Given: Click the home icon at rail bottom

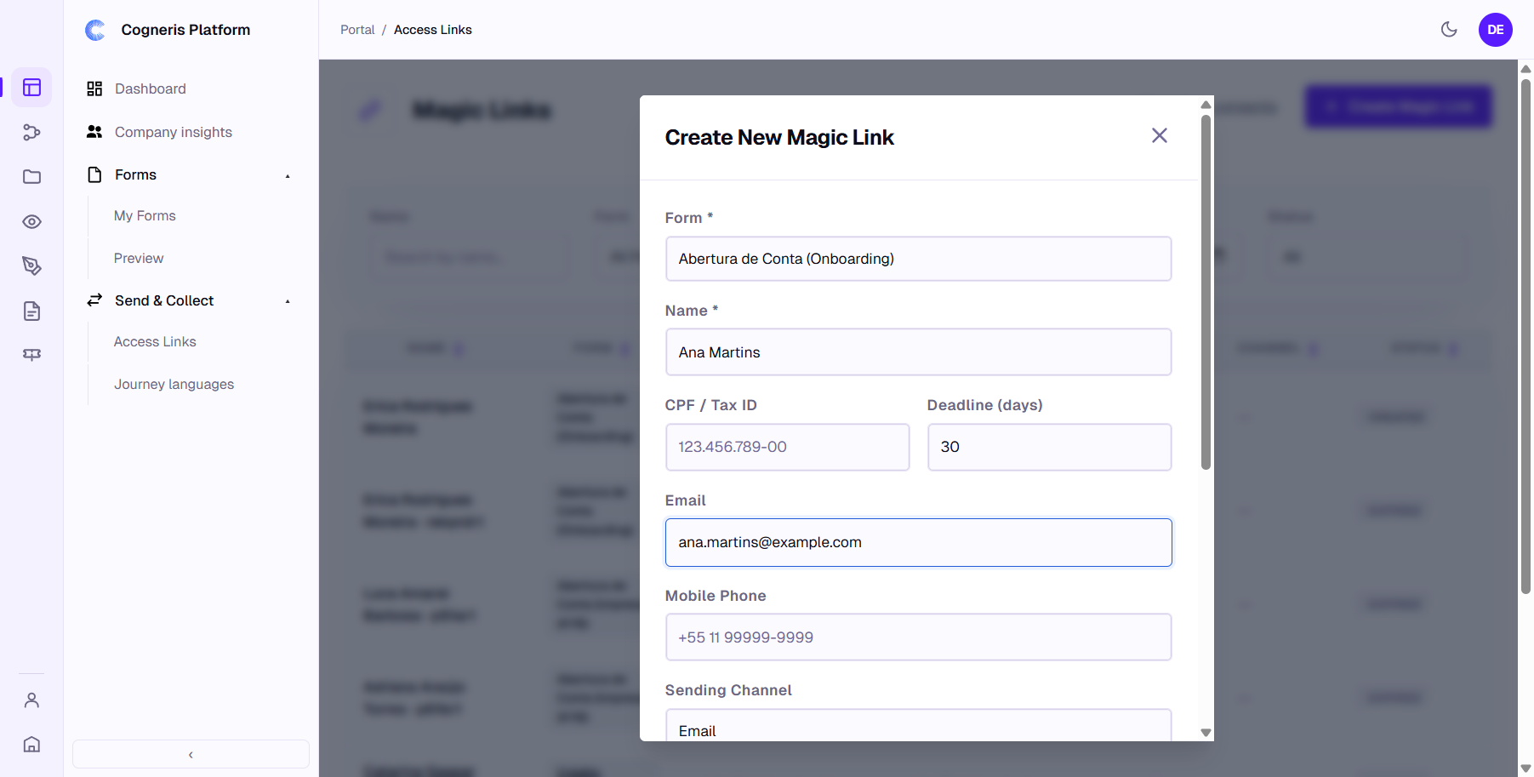Looking at the screenshot, I should coord(31,745).
